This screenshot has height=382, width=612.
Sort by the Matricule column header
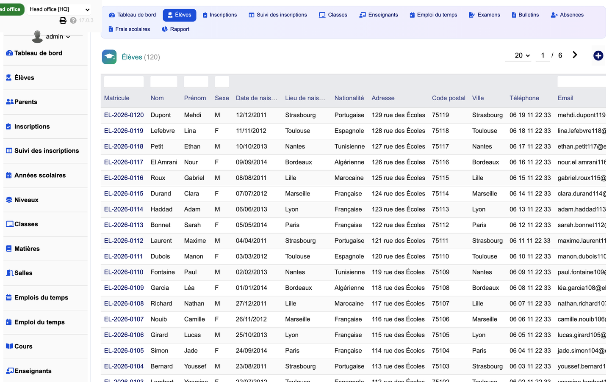[117, 98]
